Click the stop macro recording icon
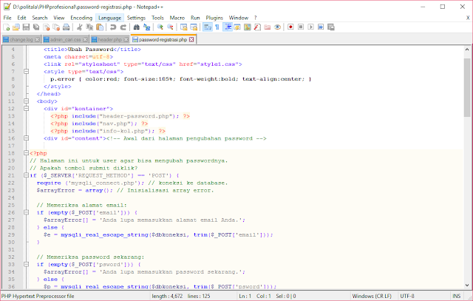Image resolution: width=473 pixels, height=301 pixels. (x=301, y=27)
